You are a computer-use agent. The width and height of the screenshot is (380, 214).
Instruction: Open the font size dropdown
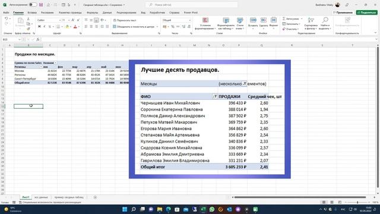pos(69,20)
